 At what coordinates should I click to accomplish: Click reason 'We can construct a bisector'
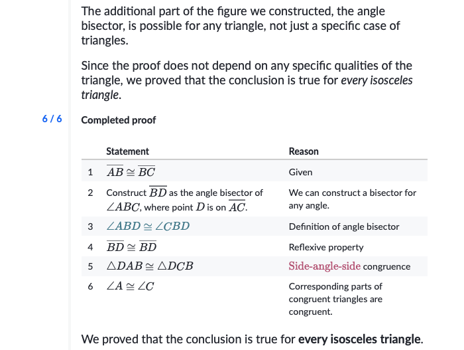point(353,199)
